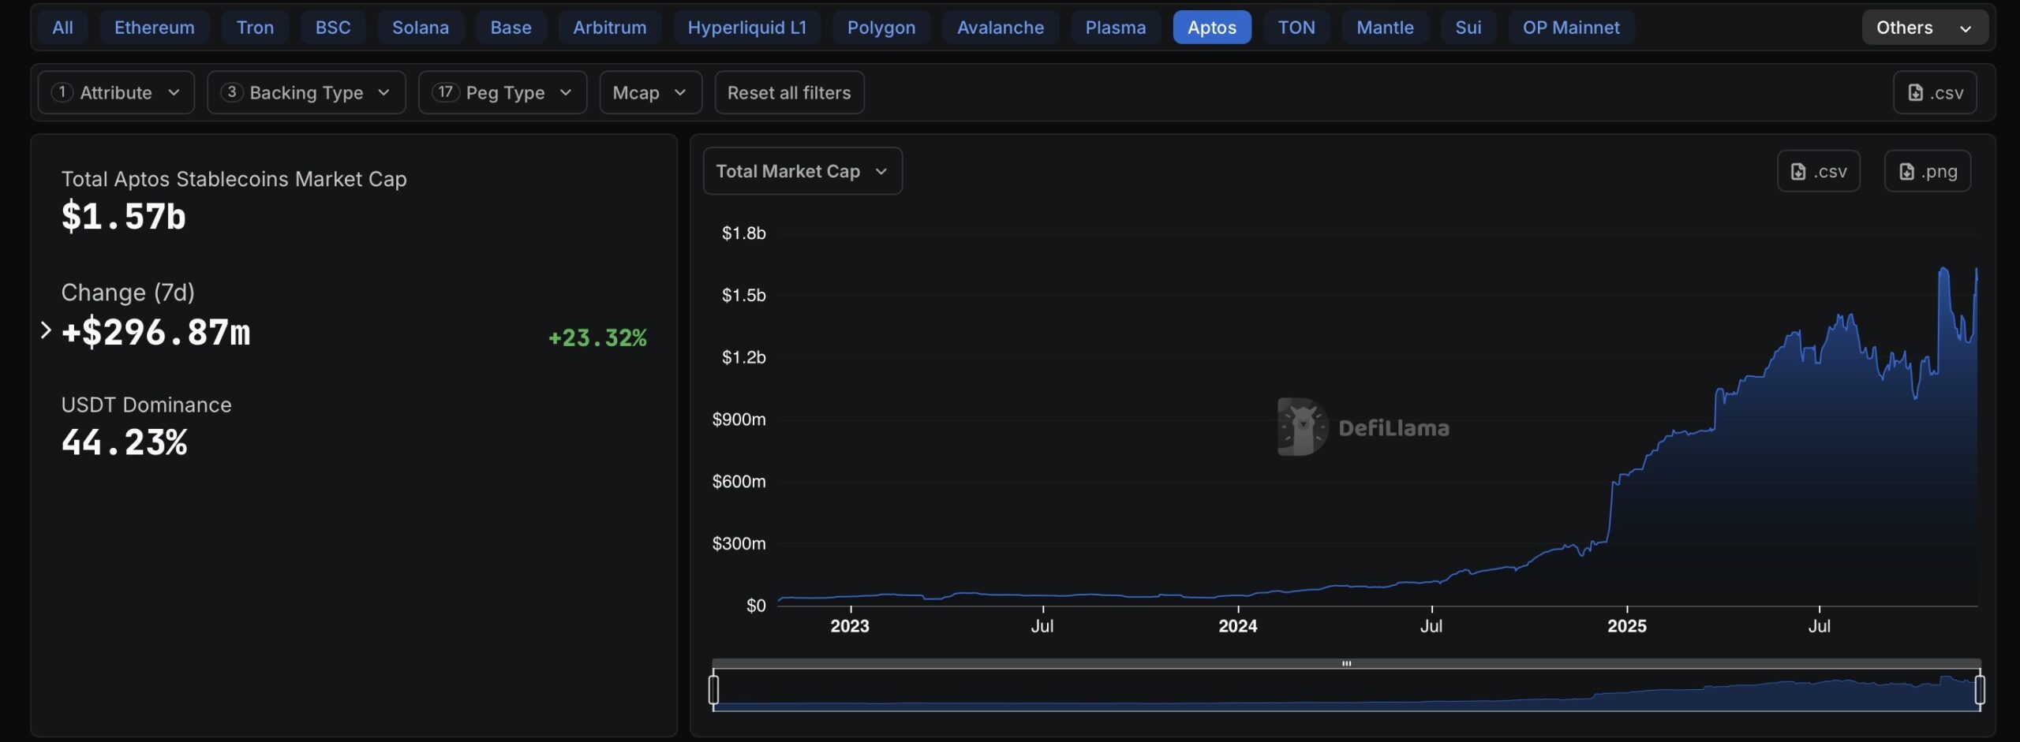This screenshot has width=2020, height=742.
Task: Export chart as .png image
Action: pyautogui.click(x=1927, y=171)
